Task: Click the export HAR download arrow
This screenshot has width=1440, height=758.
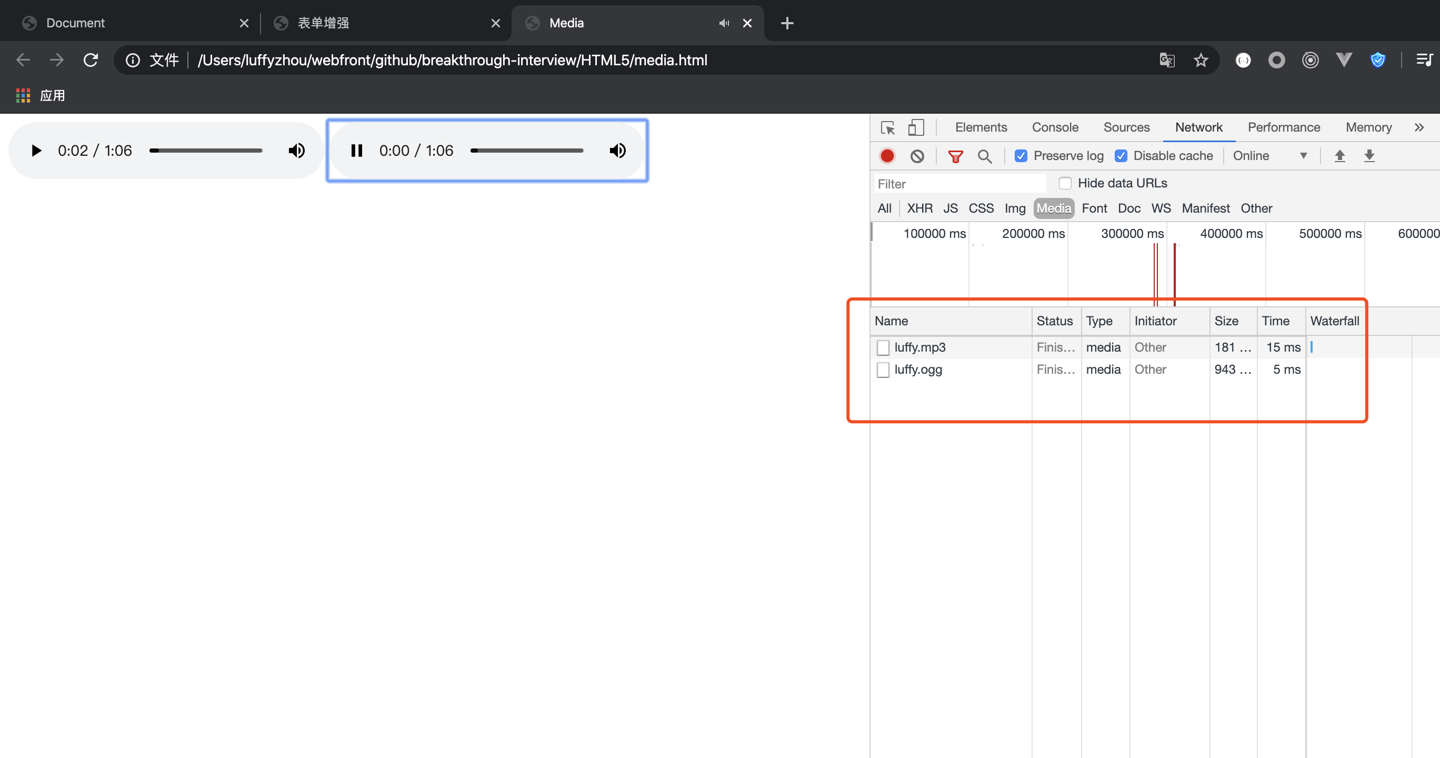Action: (1369, 156)
